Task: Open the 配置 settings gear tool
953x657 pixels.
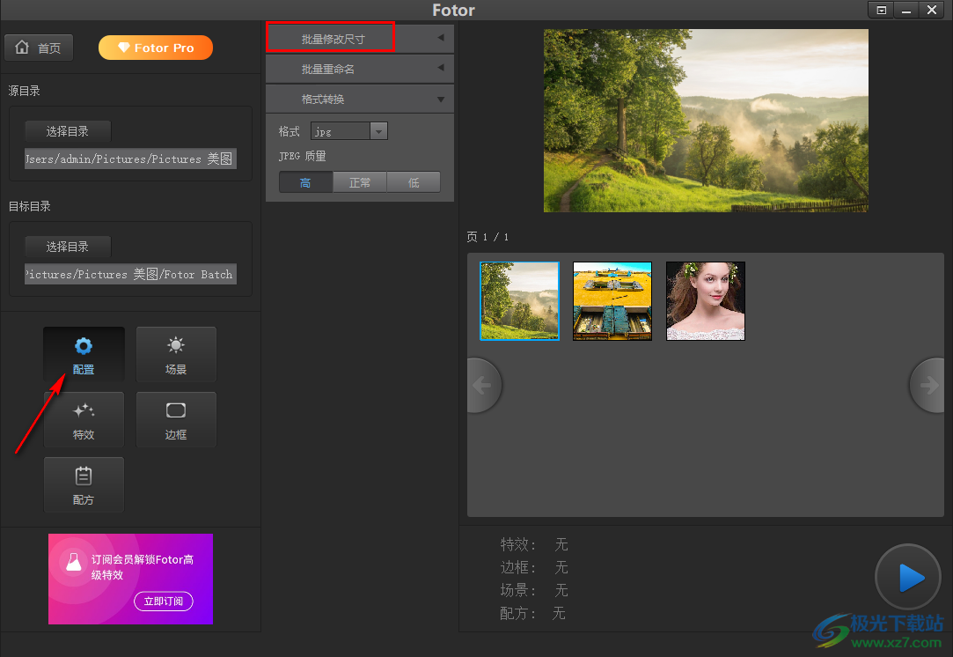Action: click(84, 355)
